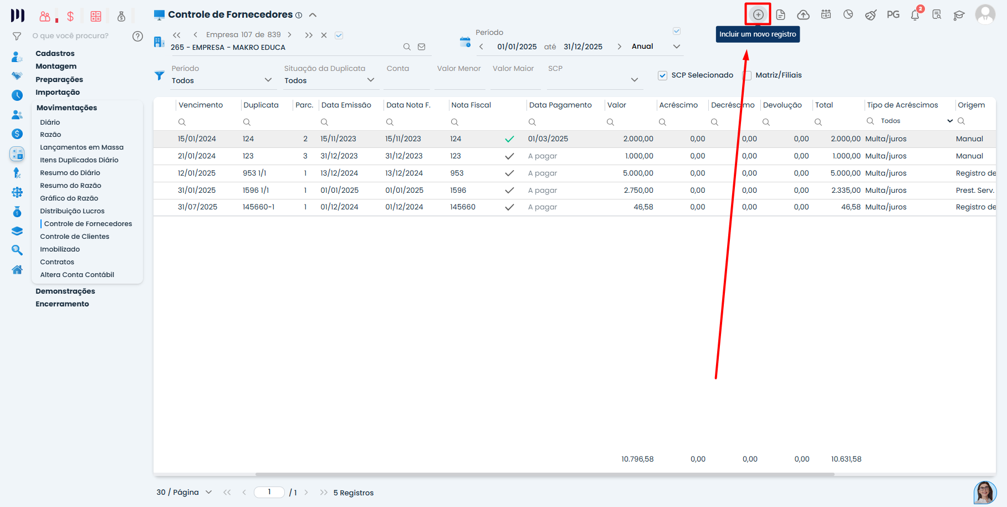Toggle the checkbox beside company navigation
This screenshot has height=507, width=1007.
(339, 35)
